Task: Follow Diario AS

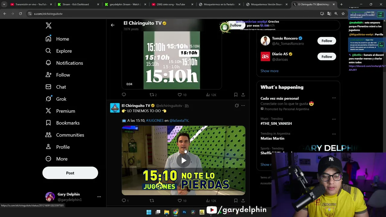Action: 327,57
